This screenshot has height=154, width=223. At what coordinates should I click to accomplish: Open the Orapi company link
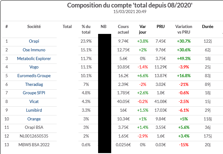34,41
